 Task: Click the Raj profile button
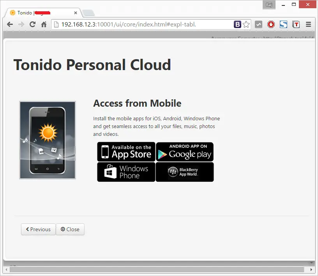pos(269,5)
